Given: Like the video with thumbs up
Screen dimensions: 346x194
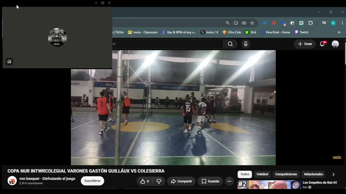Looking at the screenshot, I should (145, 181).
